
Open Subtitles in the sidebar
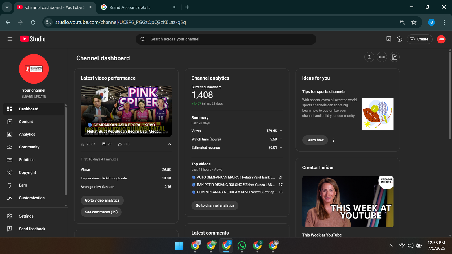tap(34, 160)
